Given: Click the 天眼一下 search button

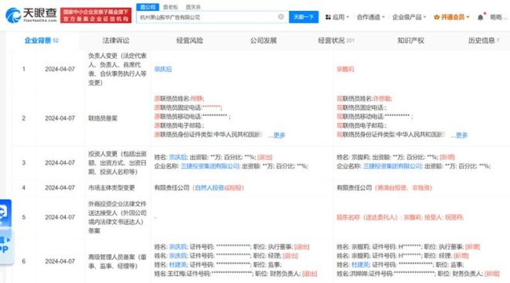Looking at the screenshot, I should 303,17.
